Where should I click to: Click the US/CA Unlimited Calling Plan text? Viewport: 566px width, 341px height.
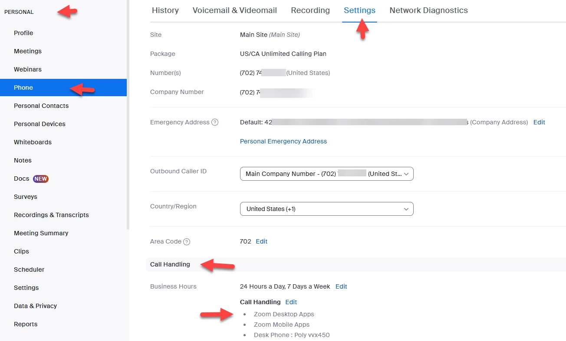(283, 54)
